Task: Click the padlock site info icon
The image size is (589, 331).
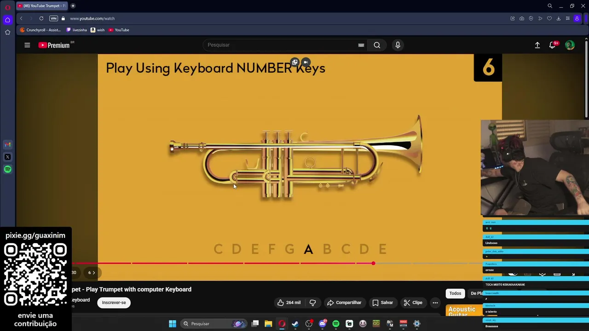Action: pos(63,18)
